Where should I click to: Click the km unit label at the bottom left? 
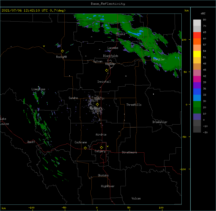tap(4, 208)
